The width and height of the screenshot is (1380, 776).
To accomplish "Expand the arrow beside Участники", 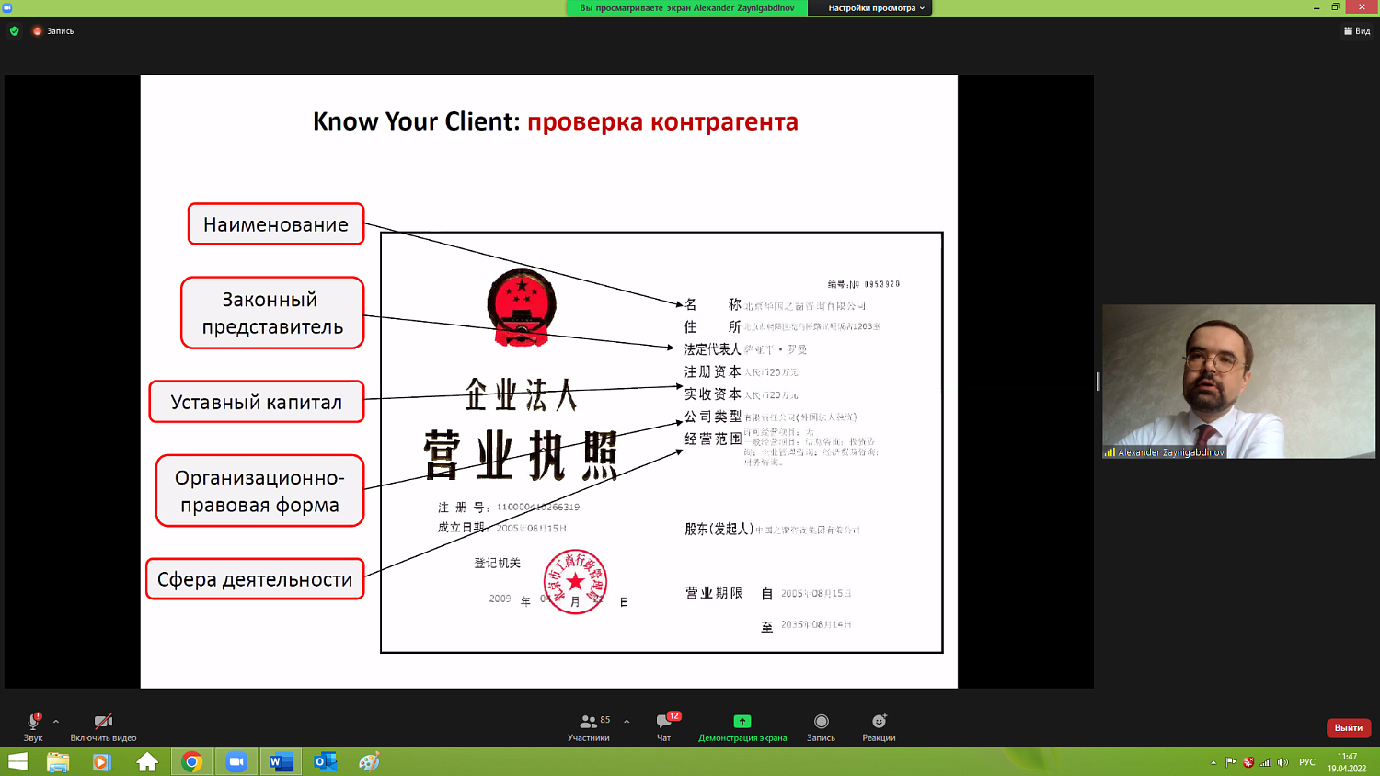I will 627,722.
